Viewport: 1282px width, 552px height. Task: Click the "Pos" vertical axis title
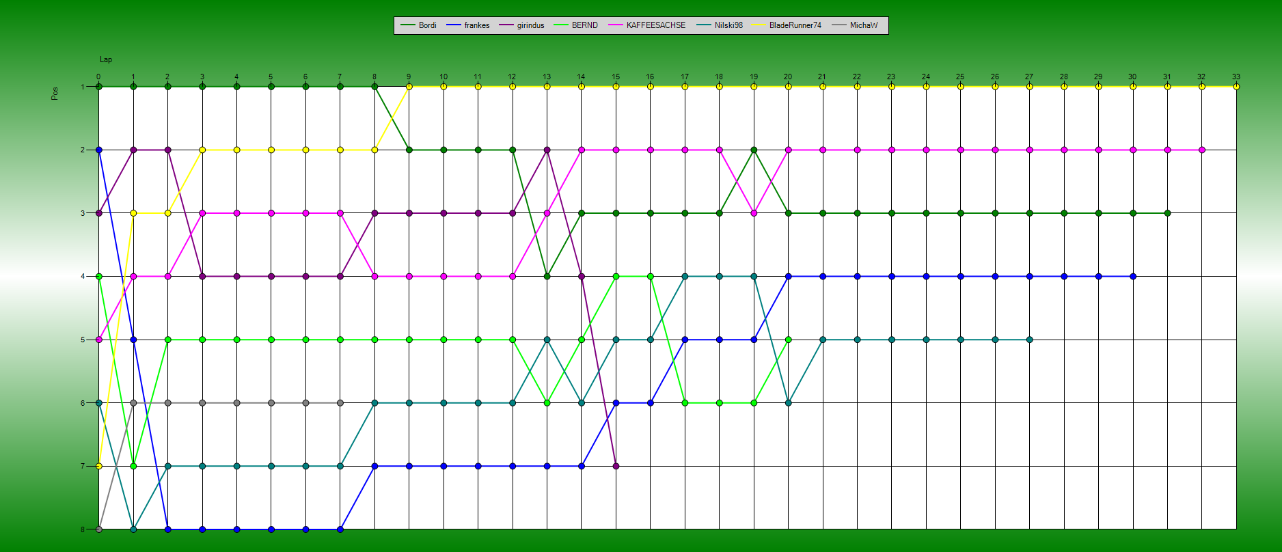click(x=55, y=93)
